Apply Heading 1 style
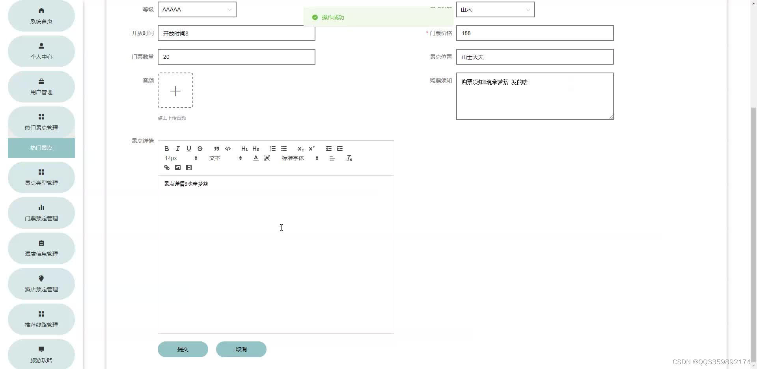 coord(244,149)
